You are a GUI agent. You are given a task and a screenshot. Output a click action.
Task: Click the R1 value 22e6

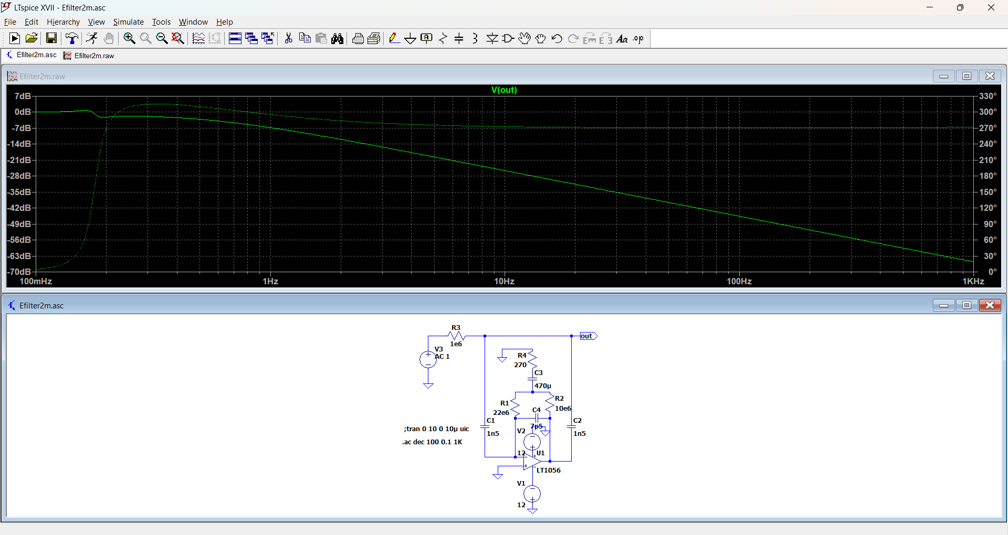[501, 413]
